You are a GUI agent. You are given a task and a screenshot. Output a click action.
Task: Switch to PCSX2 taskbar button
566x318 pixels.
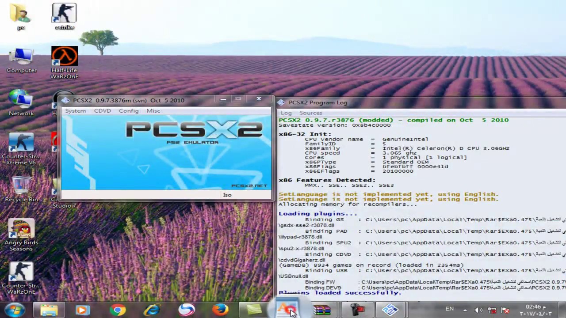tap(390, 310)
